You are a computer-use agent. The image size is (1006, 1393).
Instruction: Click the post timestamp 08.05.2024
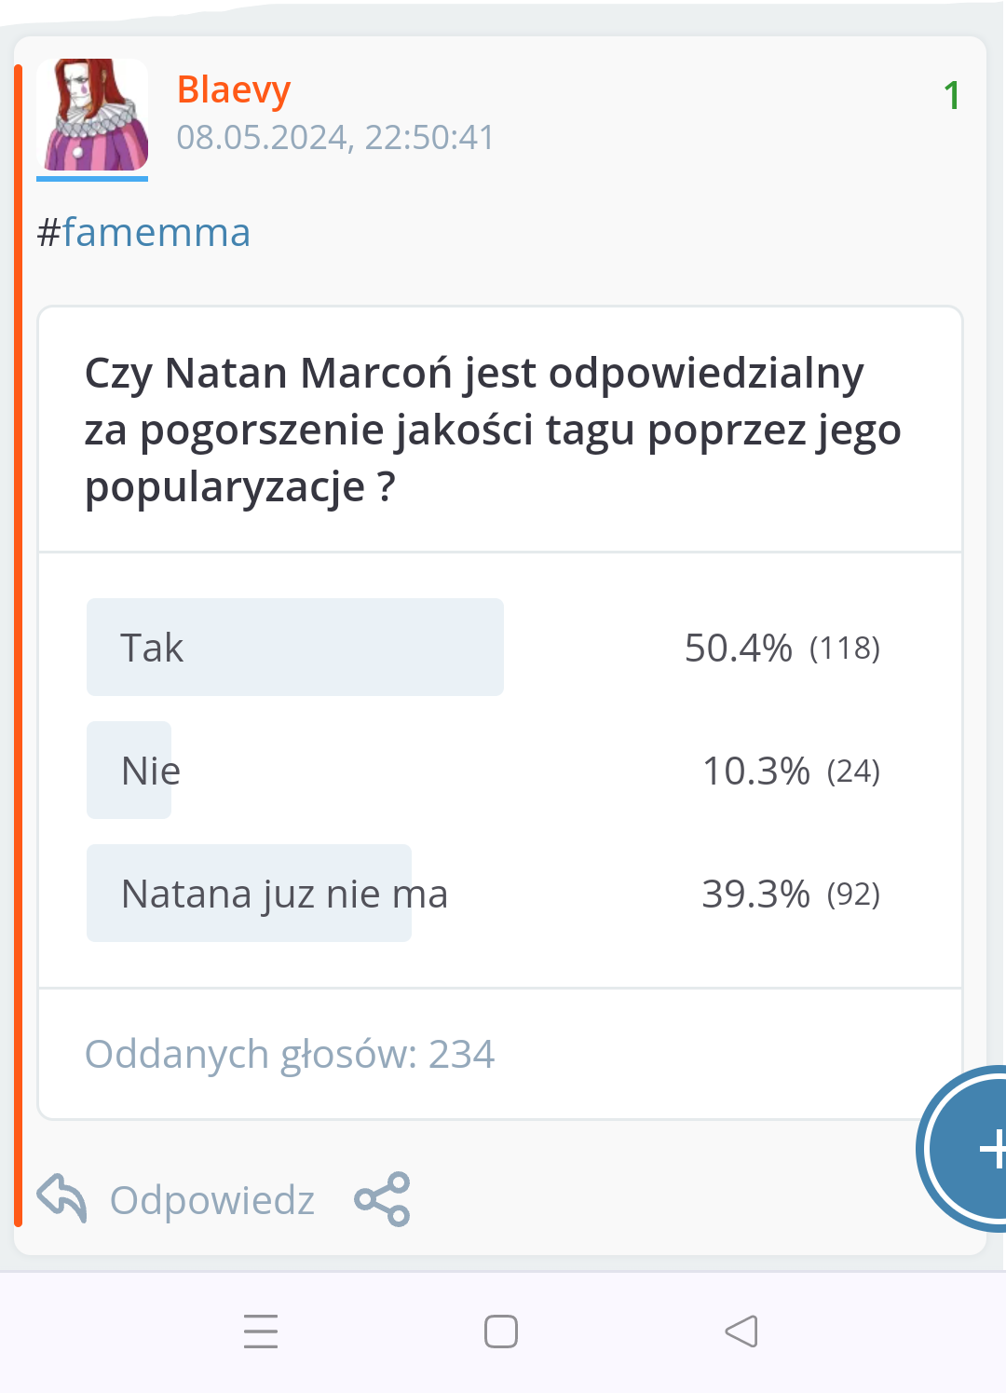[x=335, y=138]
